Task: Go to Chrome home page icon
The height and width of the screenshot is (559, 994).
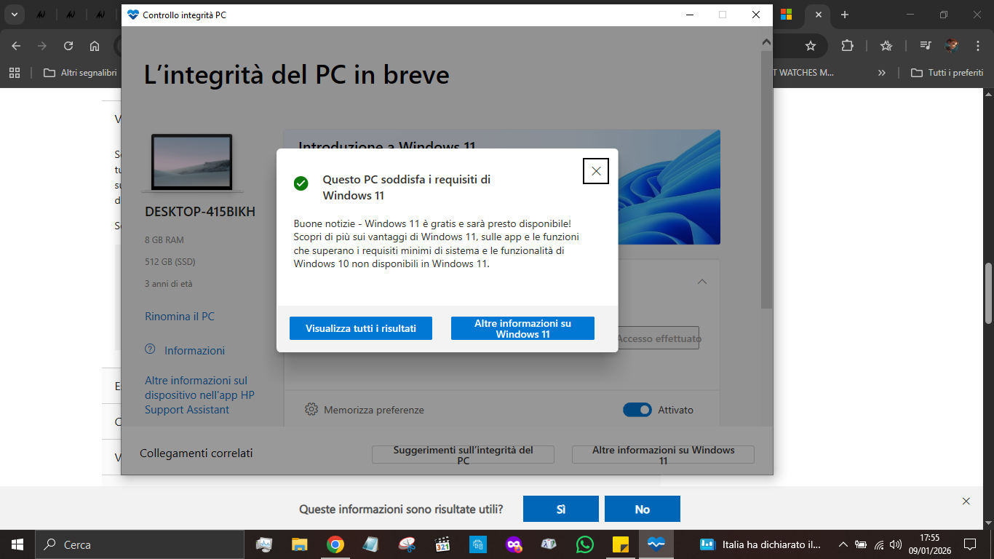Action: (x=95, y=46)
